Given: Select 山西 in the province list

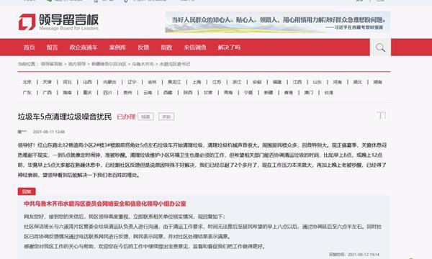Looking at the screenshot, I should coord(87,82).
